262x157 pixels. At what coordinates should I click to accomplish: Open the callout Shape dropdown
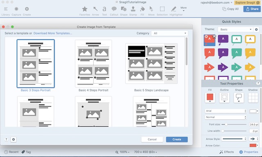[x=239, y=98]
